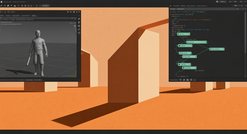Open the teal folder icon in top toolbar

[8, 6]
